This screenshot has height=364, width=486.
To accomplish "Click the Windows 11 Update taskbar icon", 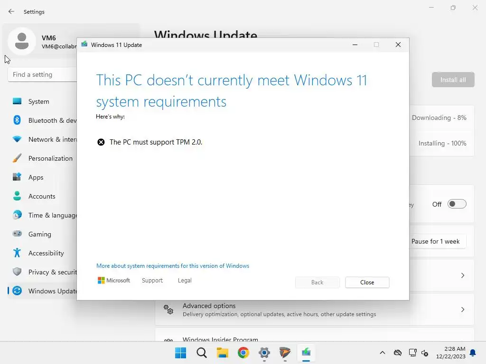I will 306,353.
